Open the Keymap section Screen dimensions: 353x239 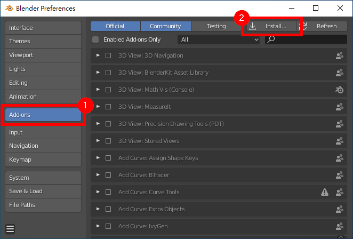coord(43,160)
